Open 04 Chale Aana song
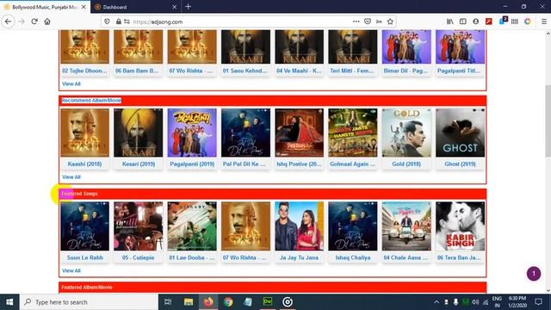The width and height of the screenshot is (551, 310). pyautogui.click(x=406, y=257)
